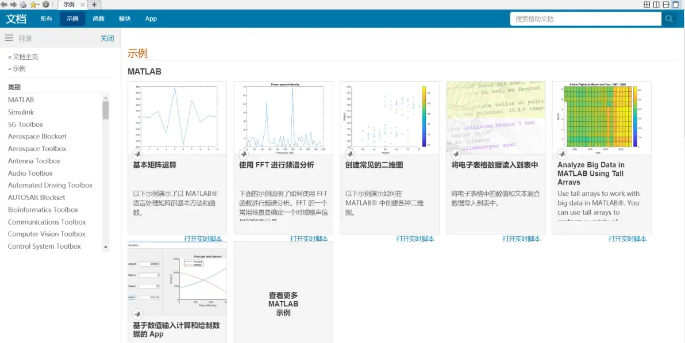Toggle the 目录 hamburger menu icon

tap(9, 38)
